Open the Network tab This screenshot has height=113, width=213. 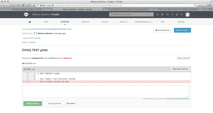[x=85, y=22]
